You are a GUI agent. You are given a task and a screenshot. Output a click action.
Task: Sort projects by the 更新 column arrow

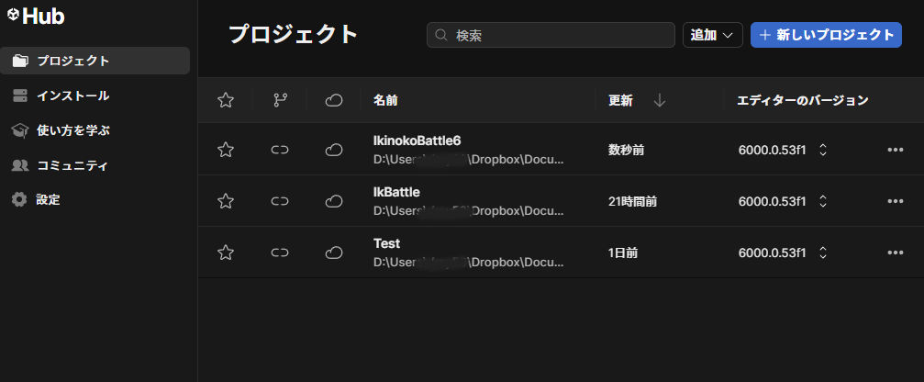pyautogui.click(x=659, y=100)
